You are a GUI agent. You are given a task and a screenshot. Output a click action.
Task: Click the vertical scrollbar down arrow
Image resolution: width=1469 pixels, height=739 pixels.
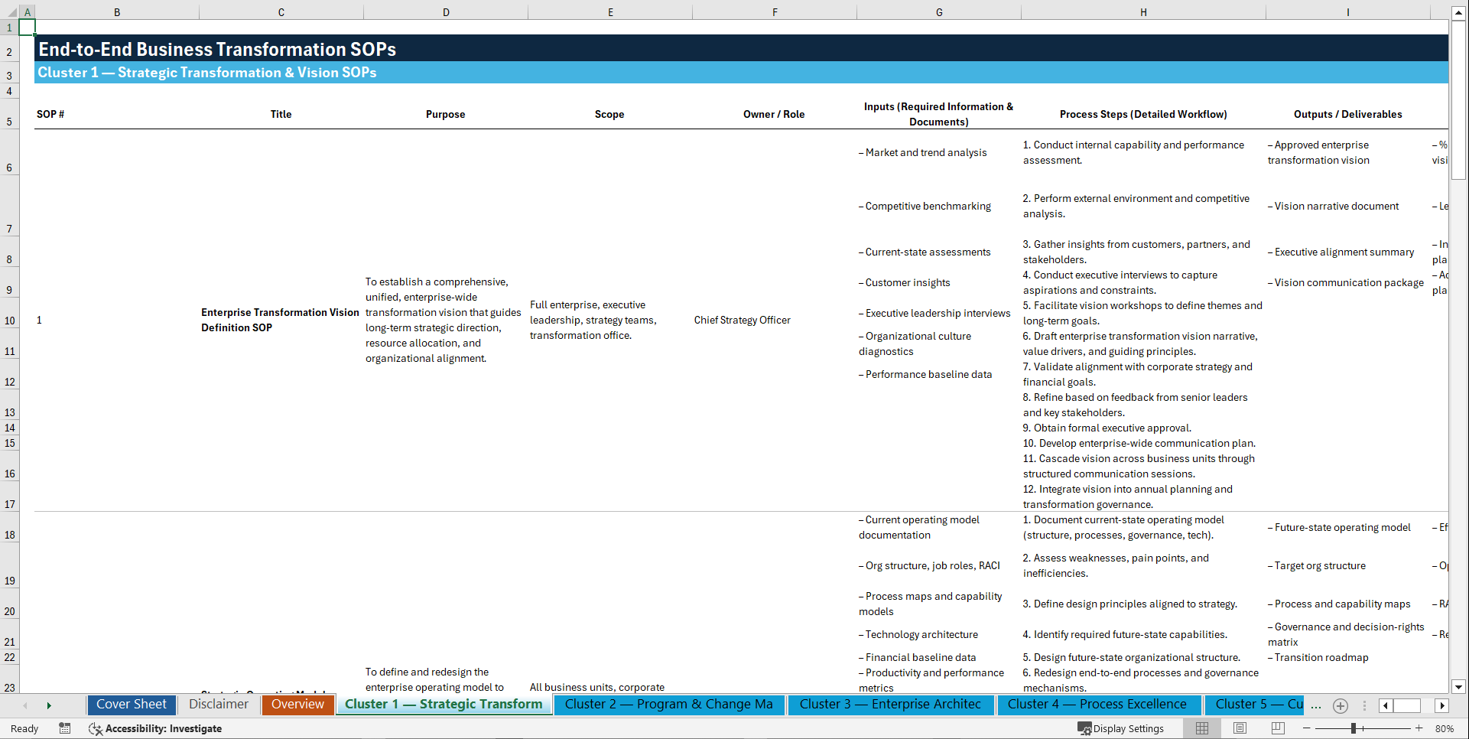[1460, 687]
